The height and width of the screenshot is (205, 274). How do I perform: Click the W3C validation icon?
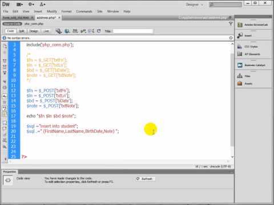click(83, 31)
